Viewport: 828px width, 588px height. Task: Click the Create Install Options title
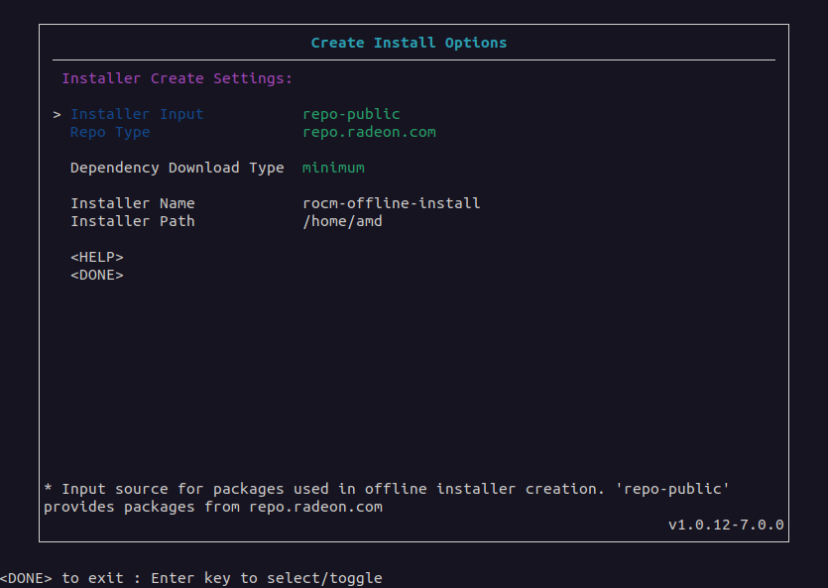409,43
